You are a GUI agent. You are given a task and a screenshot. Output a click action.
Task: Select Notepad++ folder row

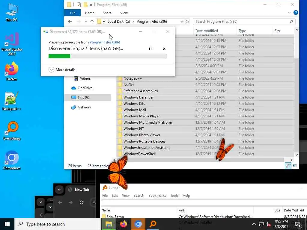[205, 78]
